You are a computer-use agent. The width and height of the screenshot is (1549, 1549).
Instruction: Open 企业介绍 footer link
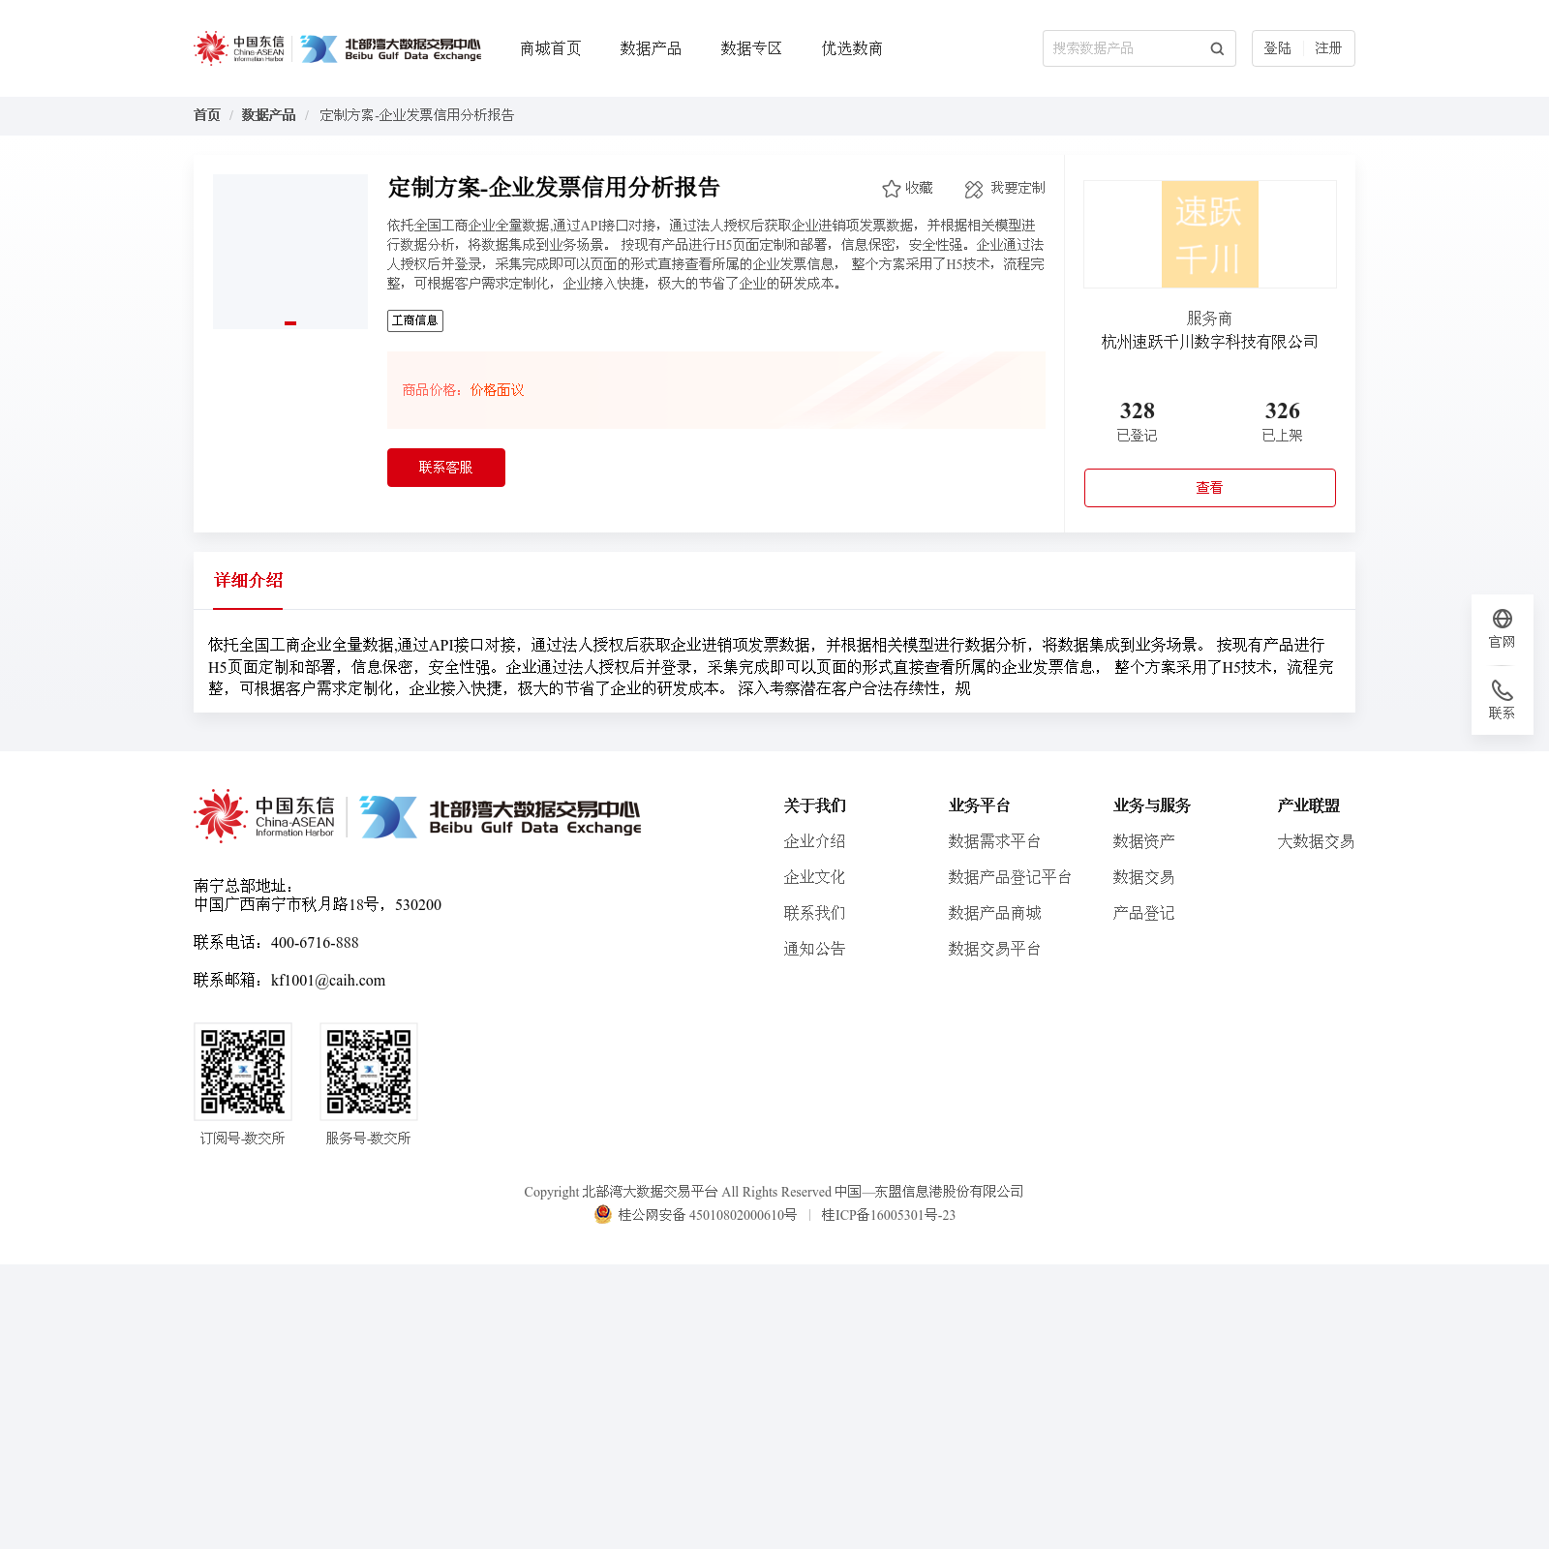tap(814, 841)
